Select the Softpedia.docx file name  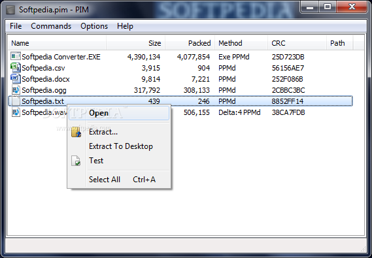tap(46, 79)
